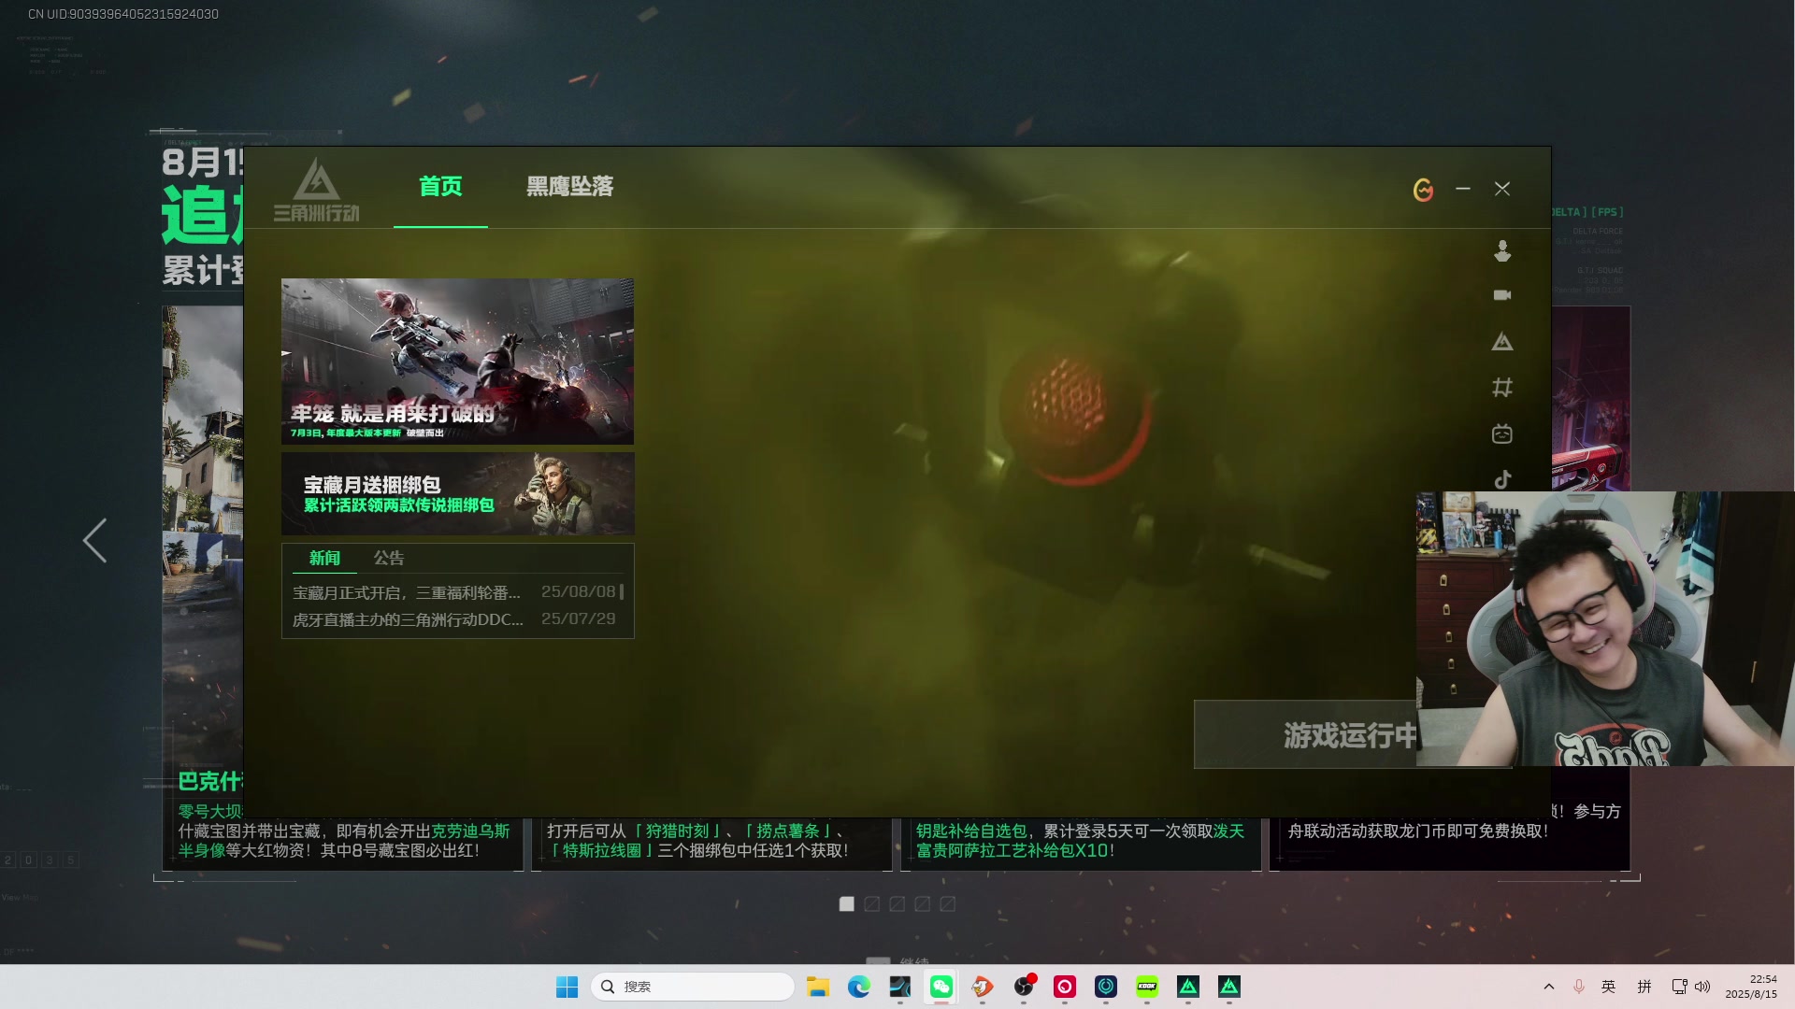The image size is (1795, 1009).
Task: Open the WeChat taskbar icon
Action: point(941,987)
